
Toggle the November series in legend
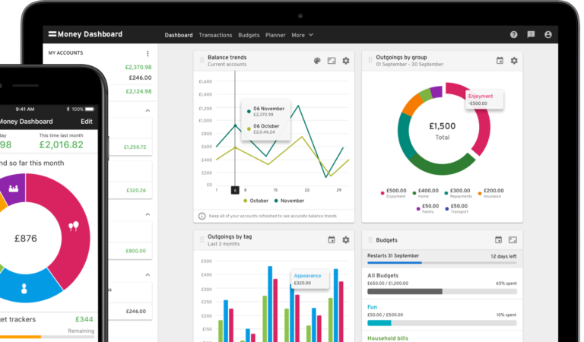tap(289, 201)
